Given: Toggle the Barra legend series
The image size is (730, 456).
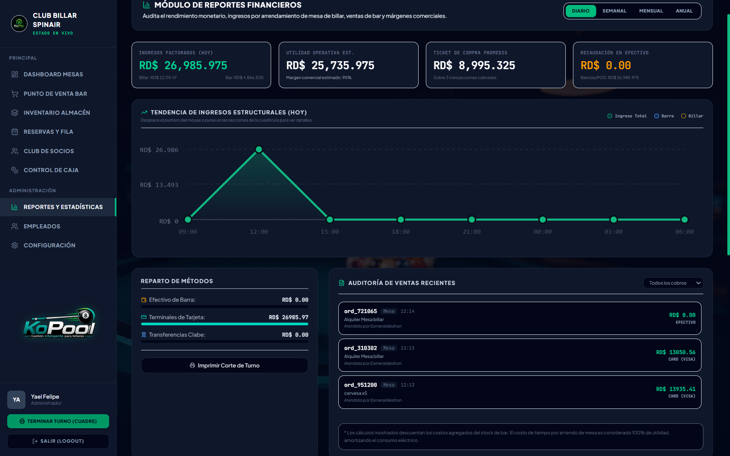Looking at the screenshot, I should click(x=664, y=116).
